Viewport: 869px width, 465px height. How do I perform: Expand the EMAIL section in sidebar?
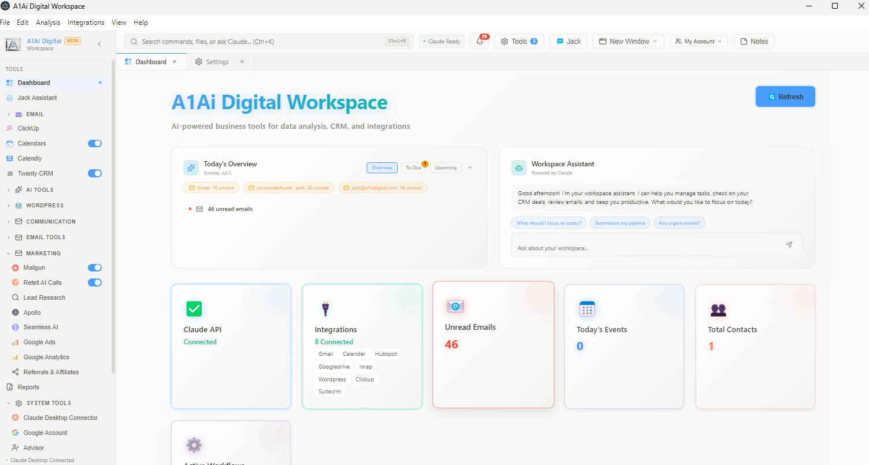pos(9,114)
